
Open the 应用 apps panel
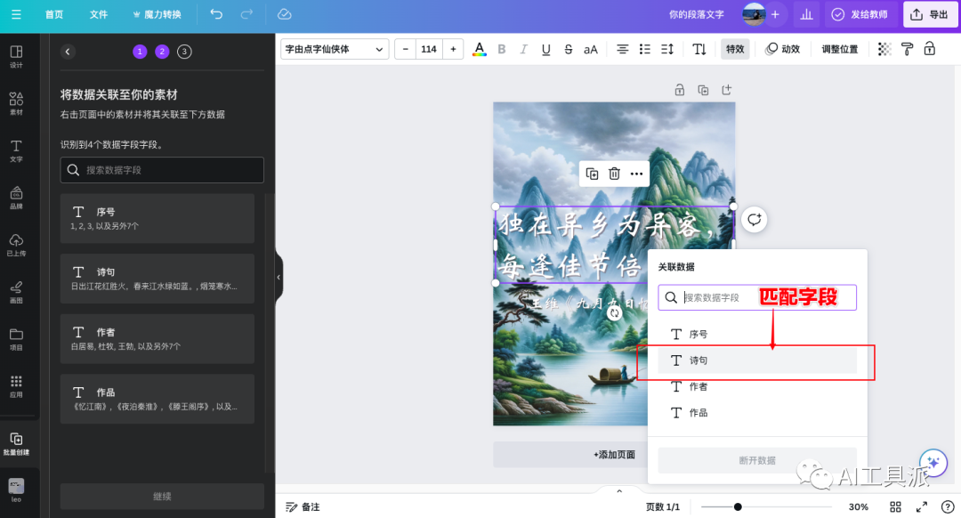[17, 386]
